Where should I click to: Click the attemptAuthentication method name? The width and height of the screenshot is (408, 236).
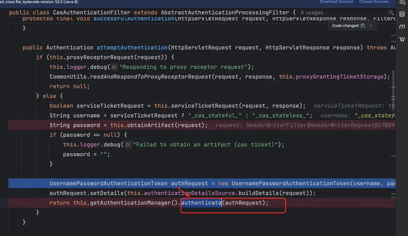(132, 48)
